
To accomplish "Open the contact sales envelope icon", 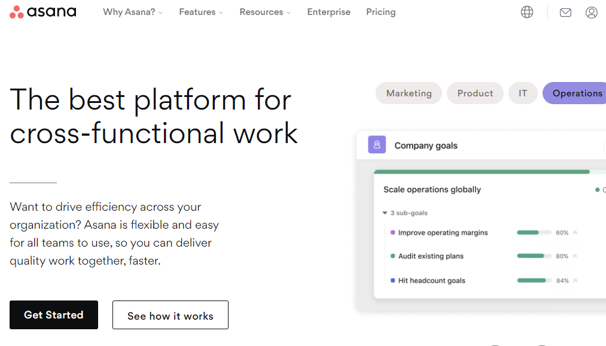I will tap(565, 13).
